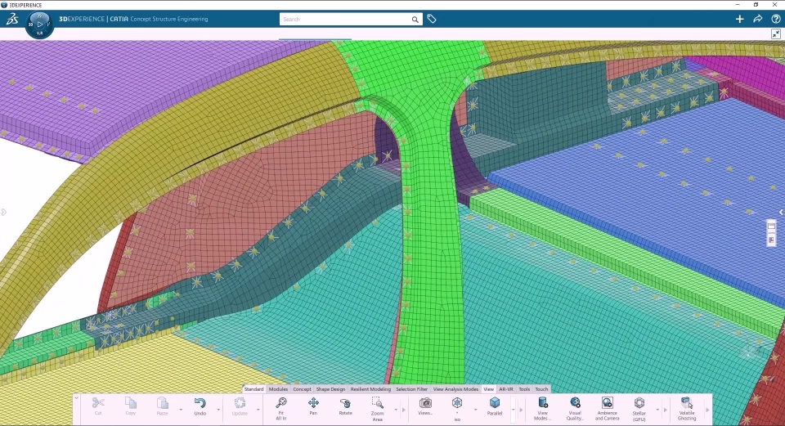Switch to the Shape Design tab
This screenshot has width=785, height=426.
(x=330, y=389)
